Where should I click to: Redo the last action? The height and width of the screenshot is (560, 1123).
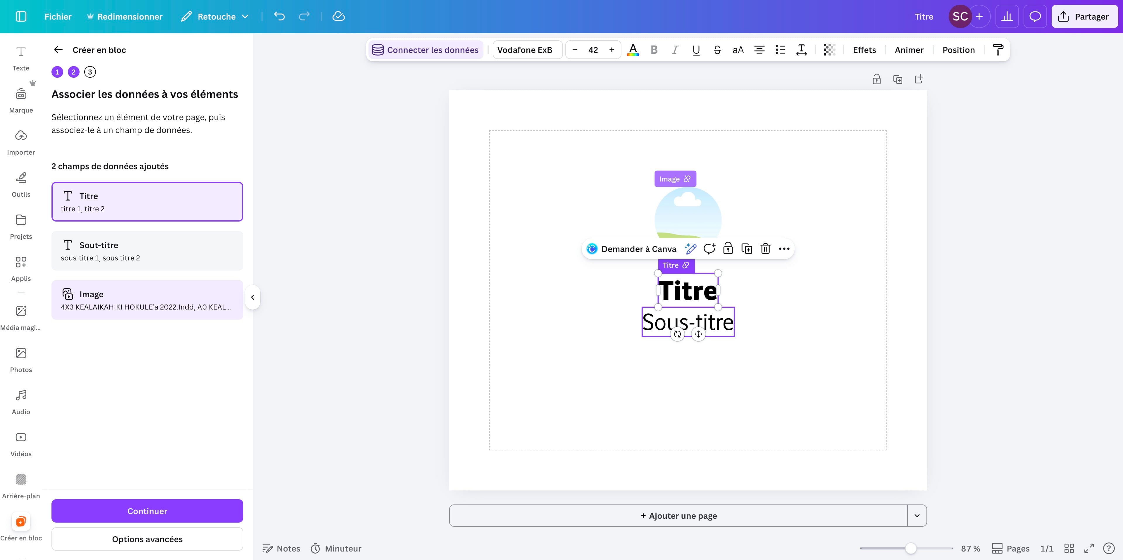pos(304,17)
